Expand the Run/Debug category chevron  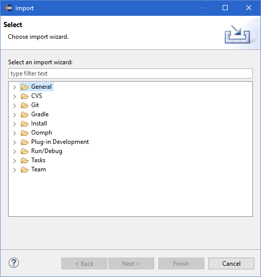pyautogui.click(x=15, y=152)
